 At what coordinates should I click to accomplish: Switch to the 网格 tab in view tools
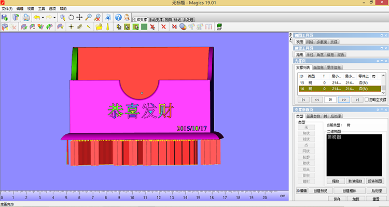tap(310, 42)
